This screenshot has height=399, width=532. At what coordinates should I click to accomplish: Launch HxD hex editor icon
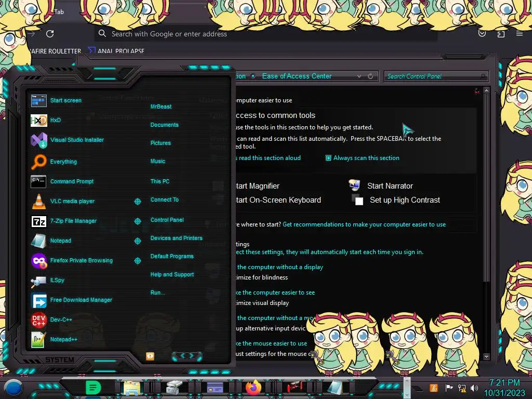(38, 120)
